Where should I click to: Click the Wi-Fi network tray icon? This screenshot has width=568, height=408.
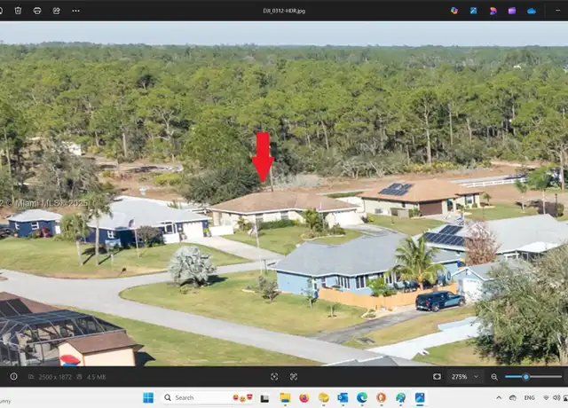pyautogui.click(x=547, y=397)
